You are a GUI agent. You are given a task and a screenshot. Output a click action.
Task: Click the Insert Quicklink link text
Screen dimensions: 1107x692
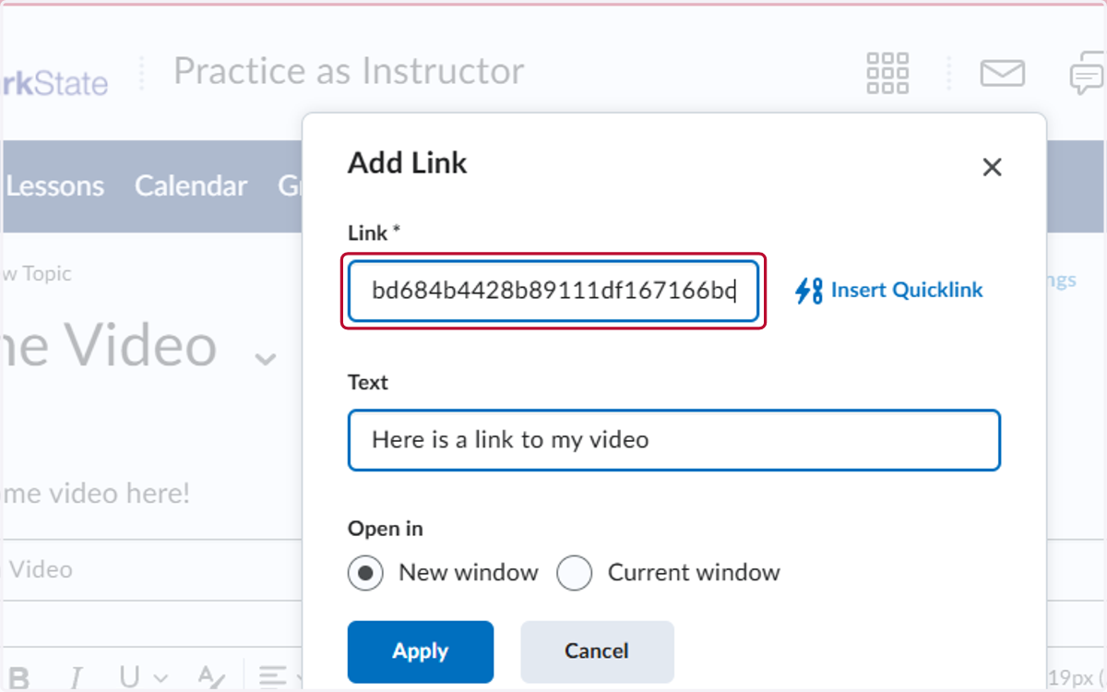pos(907,291)
